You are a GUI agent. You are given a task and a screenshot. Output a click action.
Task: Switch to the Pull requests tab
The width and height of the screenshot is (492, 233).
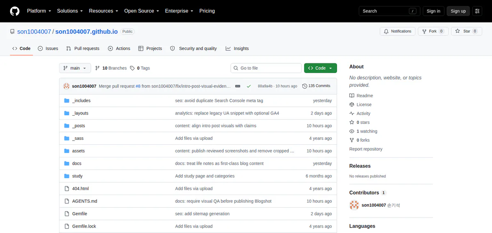(83, 49)
